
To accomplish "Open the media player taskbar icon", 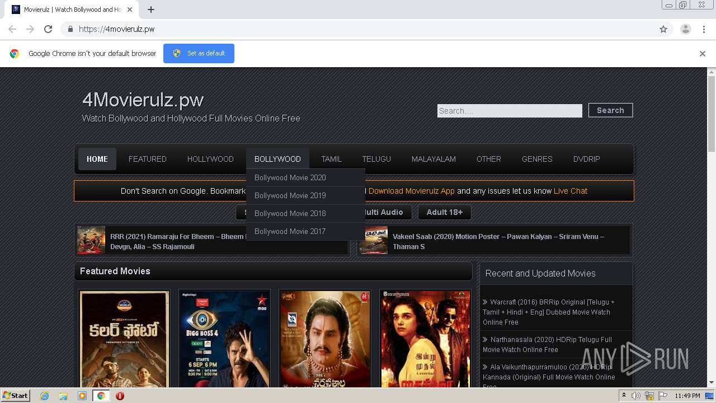I will point(82,396).
